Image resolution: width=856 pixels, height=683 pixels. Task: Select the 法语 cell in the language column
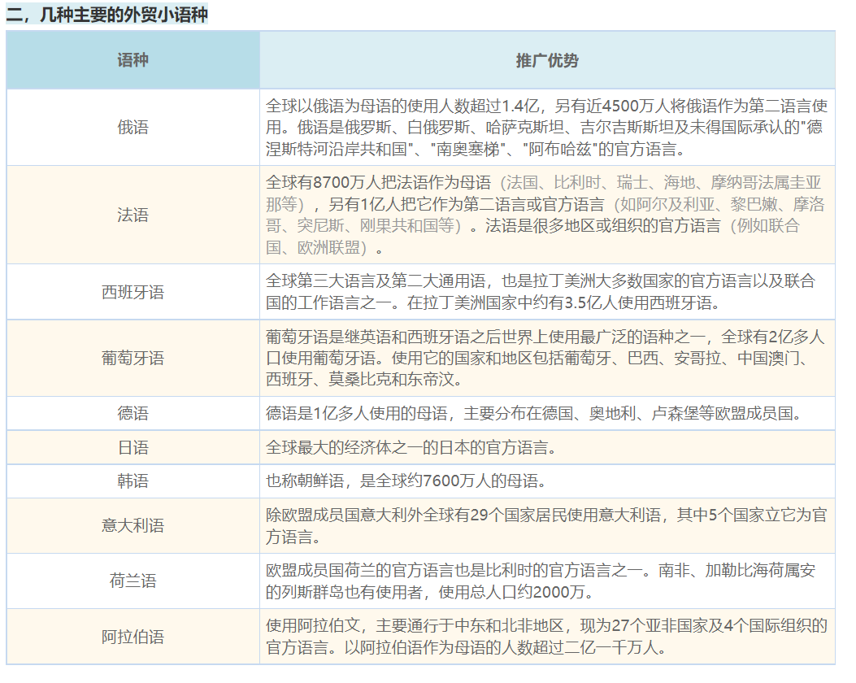pos(133,215)
